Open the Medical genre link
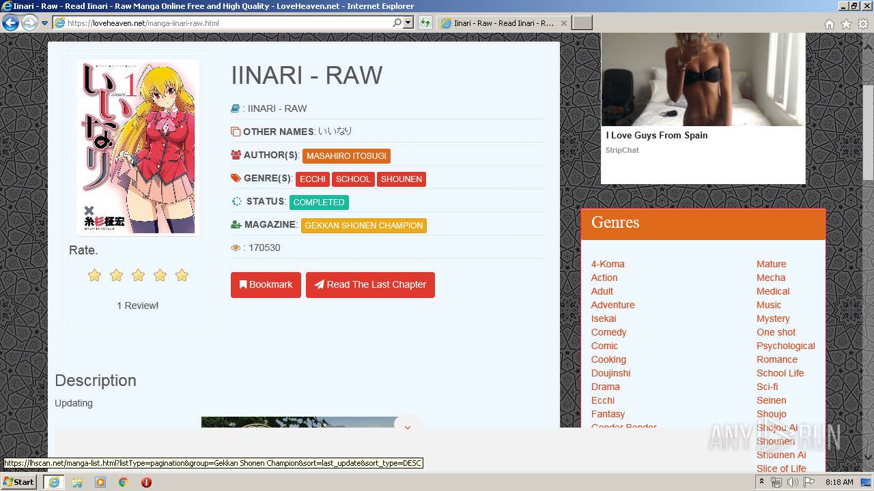Viewport: 874px width, 491px height. click(x=773, y=291)
